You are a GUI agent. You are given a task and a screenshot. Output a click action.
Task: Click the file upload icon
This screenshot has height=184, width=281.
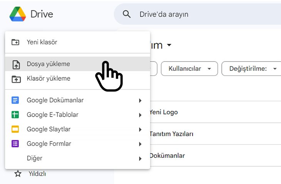click(16, 65)
